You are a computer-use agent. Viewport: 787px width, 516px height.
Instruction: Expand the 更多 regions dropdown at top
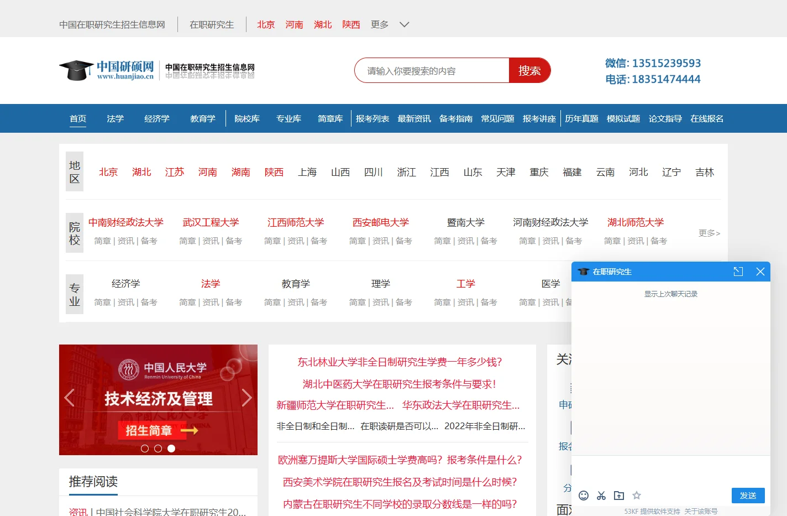point(390,24)
